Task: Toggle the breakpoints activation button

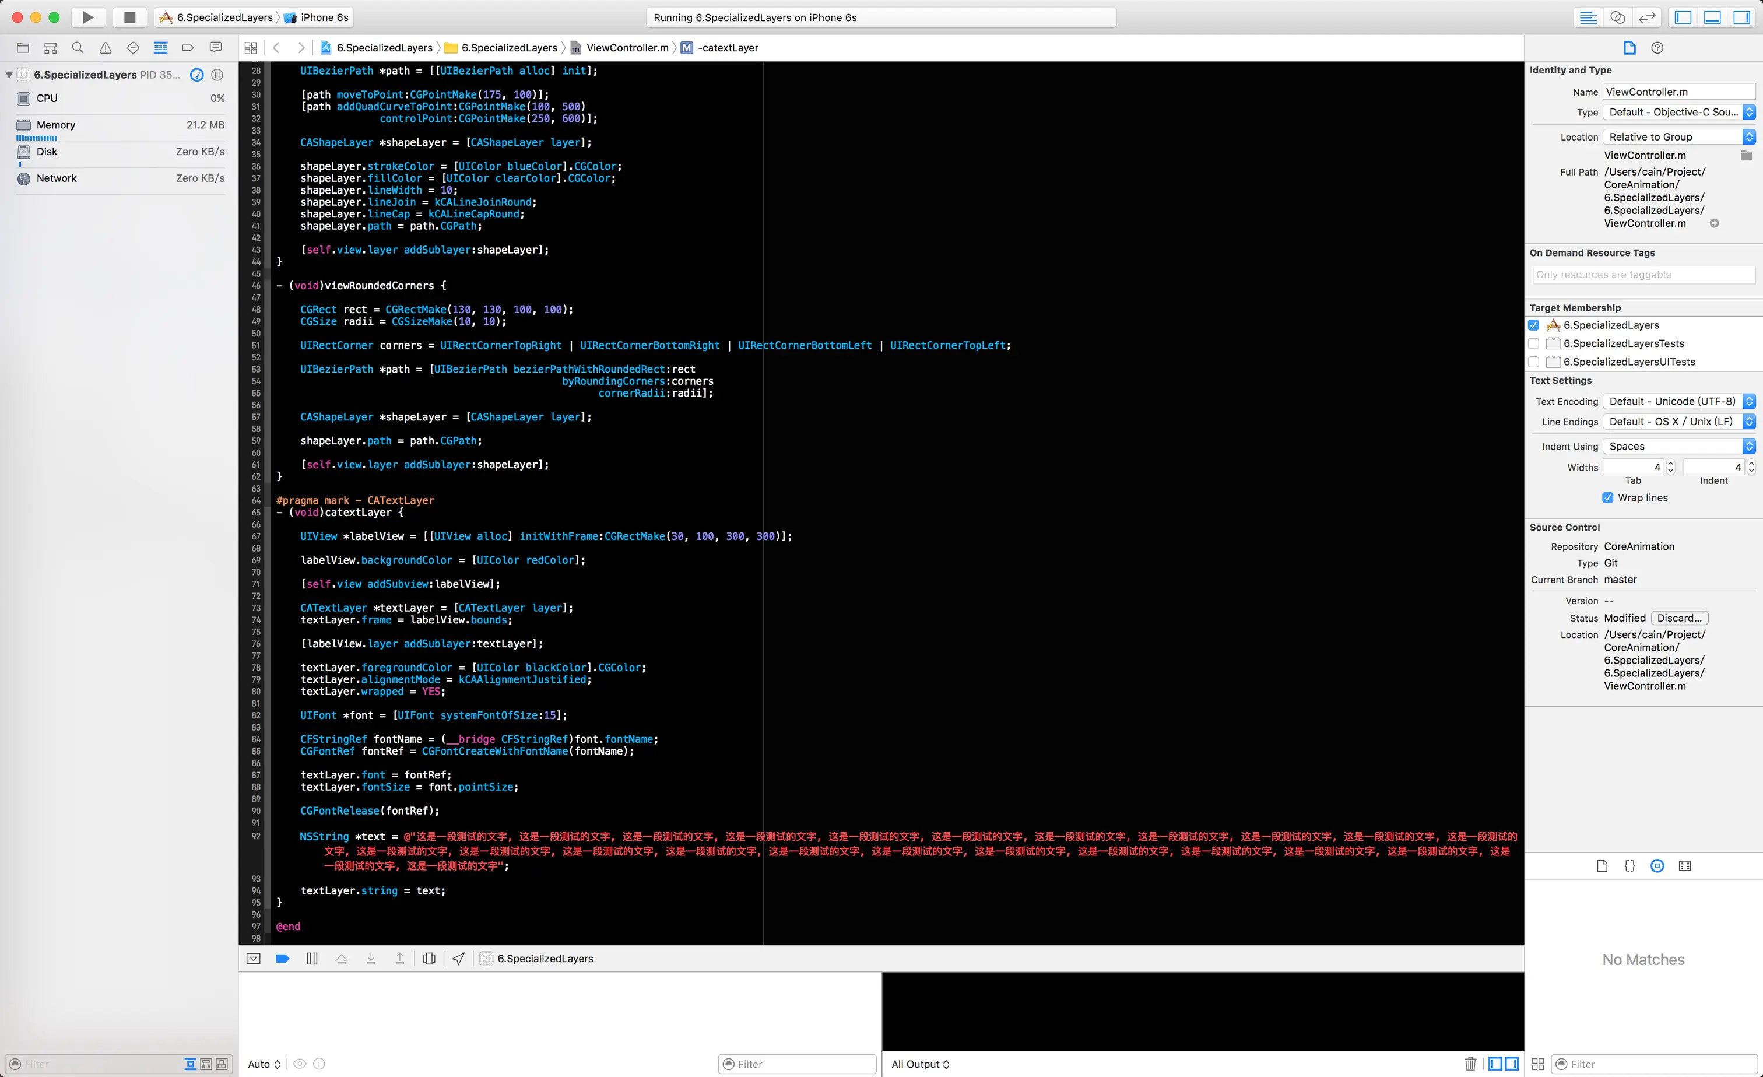Action: [282, 959]
